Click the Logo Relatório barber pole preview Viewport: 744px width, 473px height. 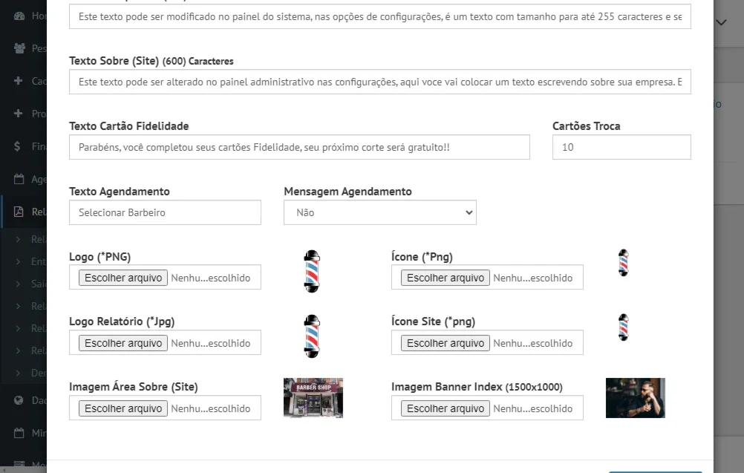[312, 336]
